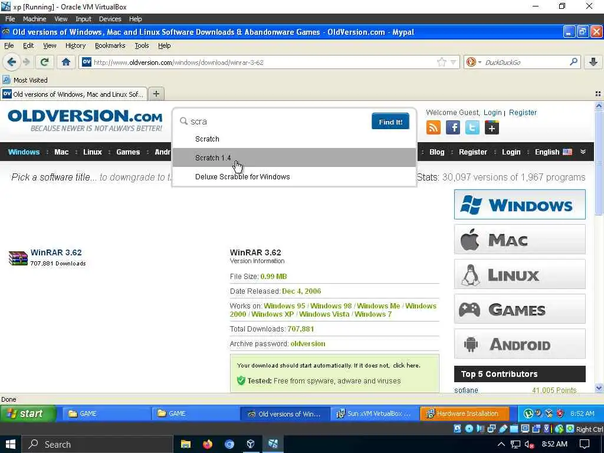604x453 pixels.
Task: Click the downloads arrow toolbar icon
Action: coord(593,61)
